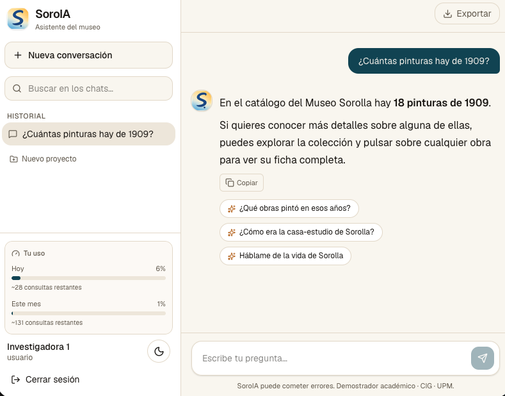Click the search field Buscar en los chats

pos(88,88)
